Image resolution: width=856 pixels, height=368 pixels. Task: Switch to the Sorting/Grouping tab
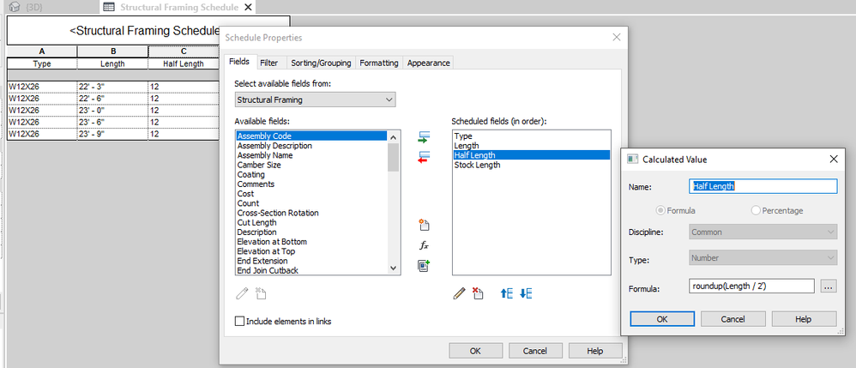321,63
